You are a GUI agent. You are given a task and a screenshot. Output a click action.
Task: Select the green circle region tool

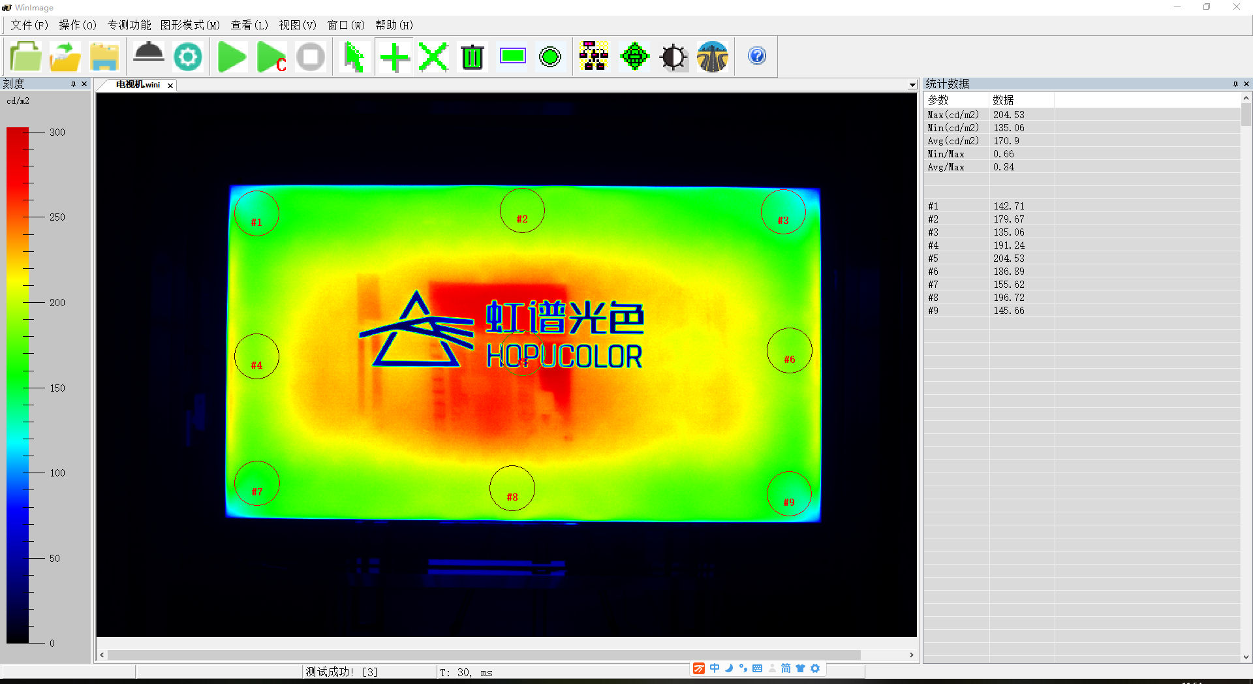(550, 57)
